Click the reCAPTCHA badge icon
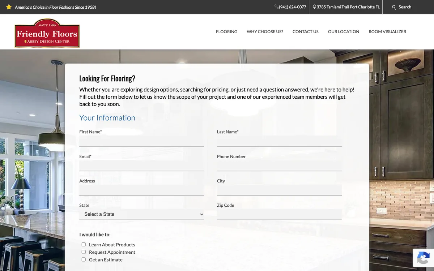Screen dimensions: 434x271 point(423,258)
